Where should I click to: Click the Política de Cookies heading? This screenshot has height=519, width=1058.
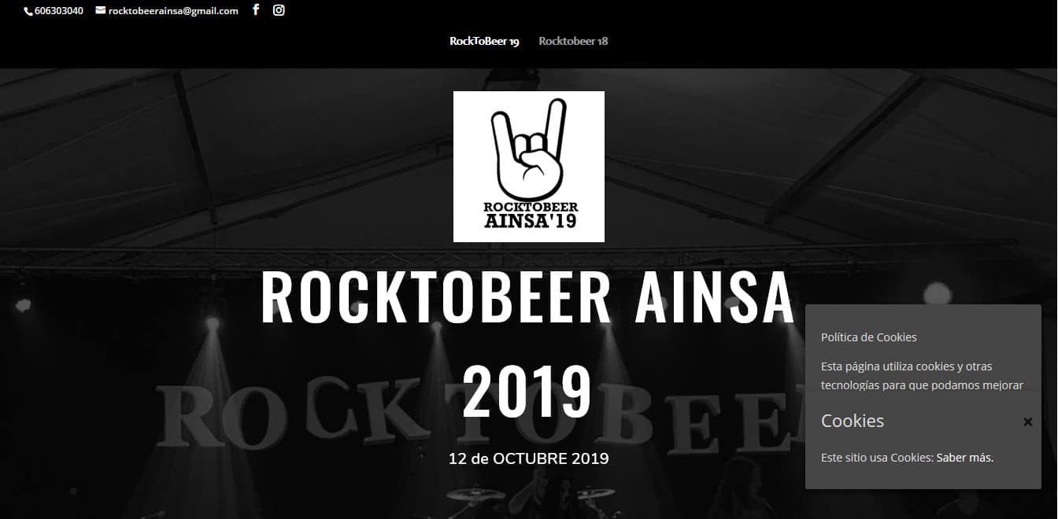click(869, 337)
